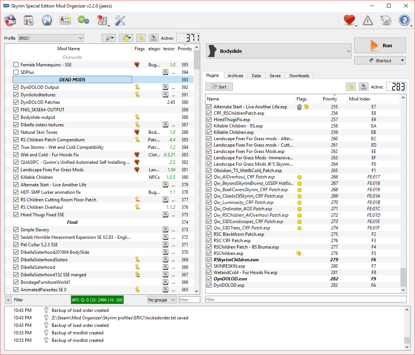Viewport: 415px width, 355px height.
Task: Click box flag icon on RSChildren.esp
Action: [299, 253]
